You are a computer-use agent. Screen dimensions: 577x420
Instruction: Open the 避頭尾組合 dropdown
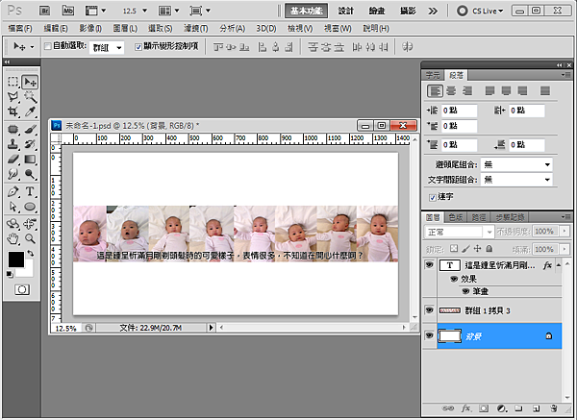(x=518, y=165)
